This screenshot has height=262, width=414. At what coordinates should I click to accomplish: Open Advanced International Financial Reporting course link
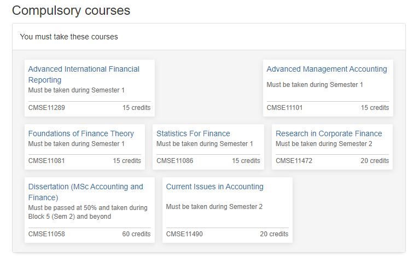click(83, 69)
